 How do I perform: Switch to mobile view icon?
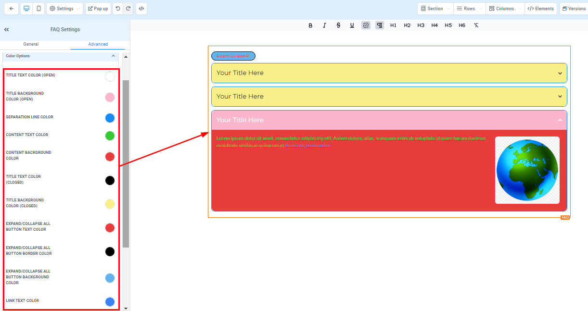38,9
